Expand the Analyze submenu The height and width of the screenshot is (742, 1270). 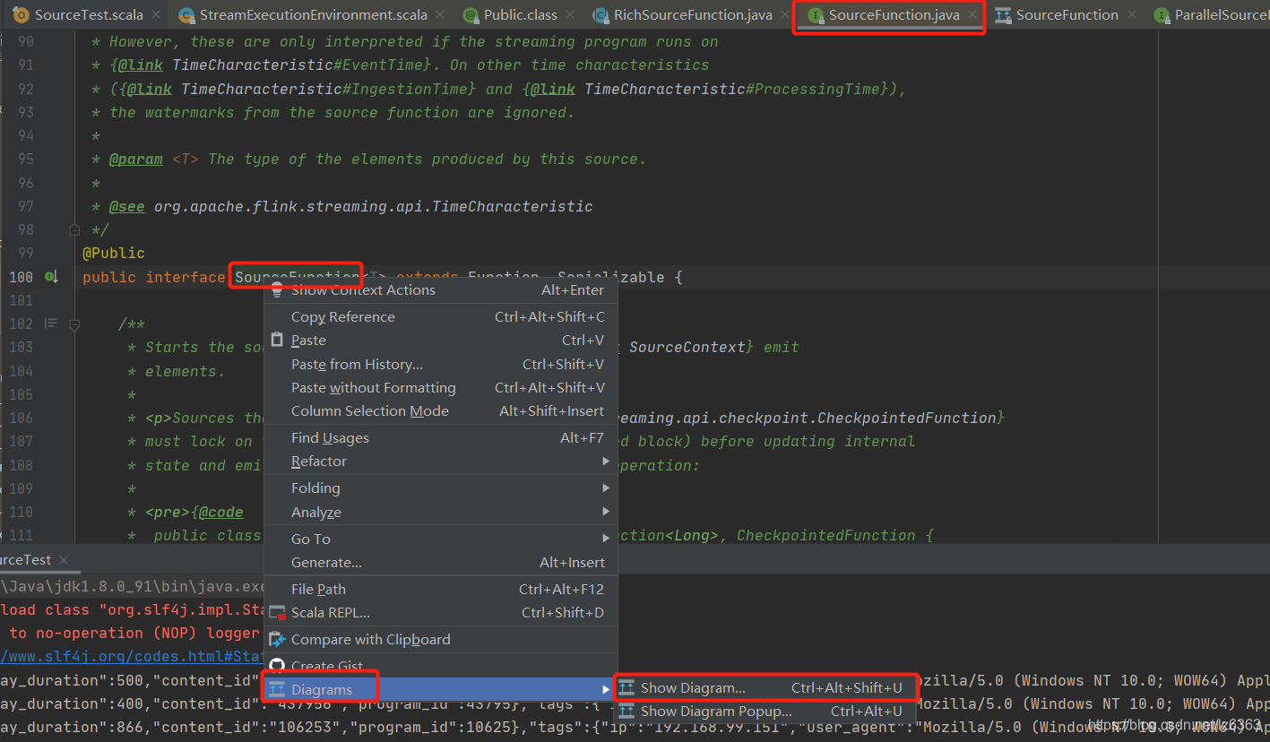tap(441, 512)
